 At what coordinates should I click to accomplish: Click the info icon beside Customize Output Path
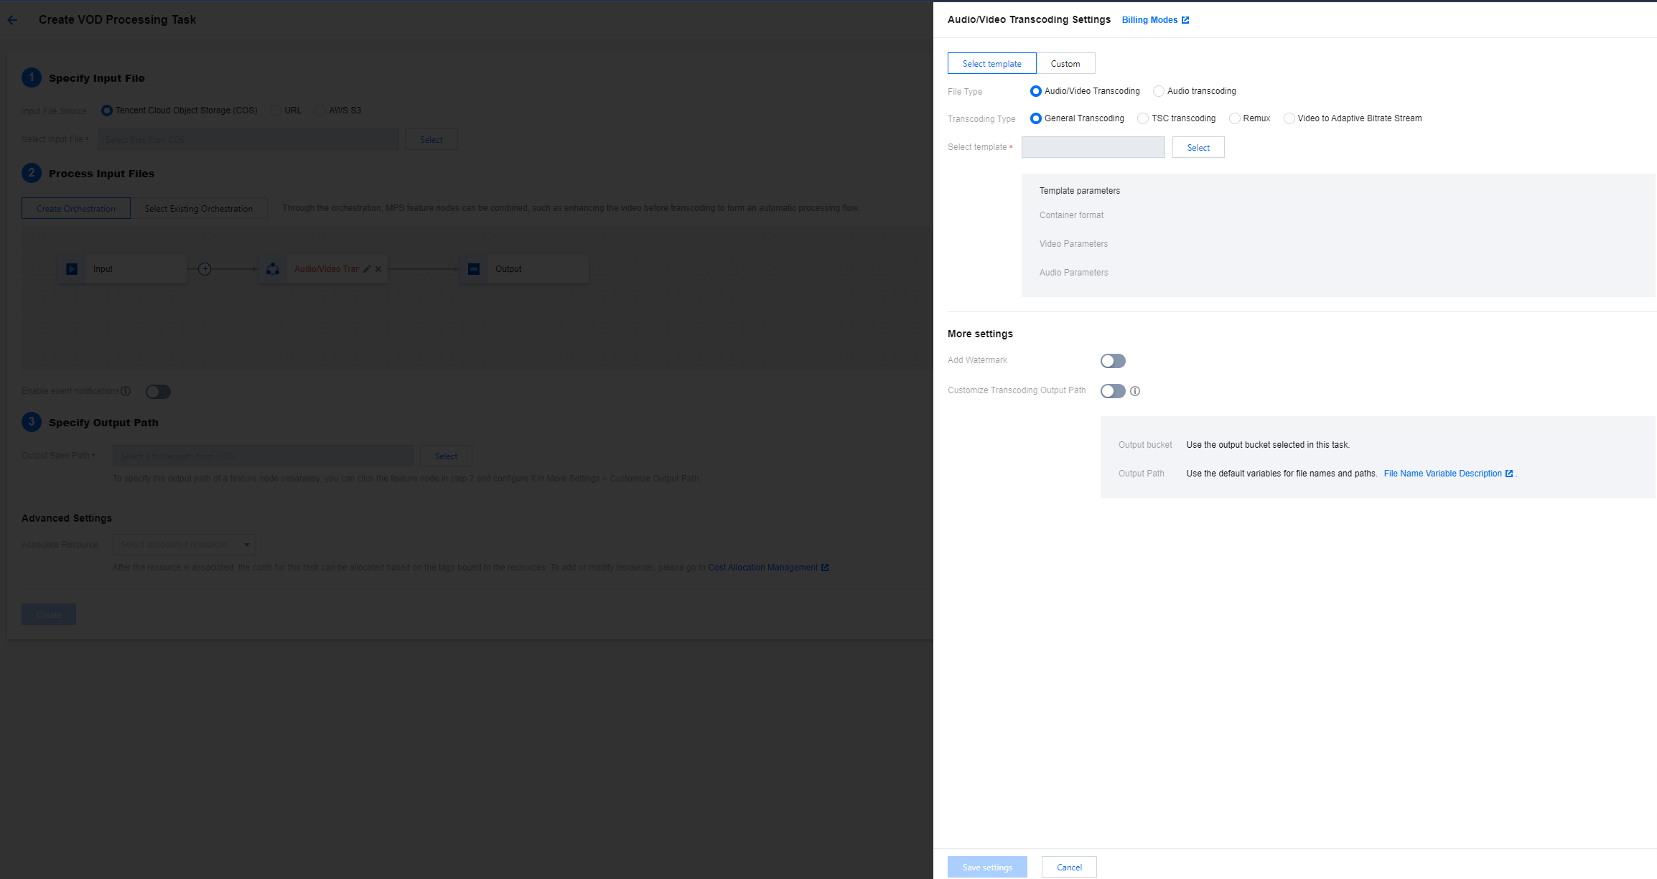pos(1135,391)
